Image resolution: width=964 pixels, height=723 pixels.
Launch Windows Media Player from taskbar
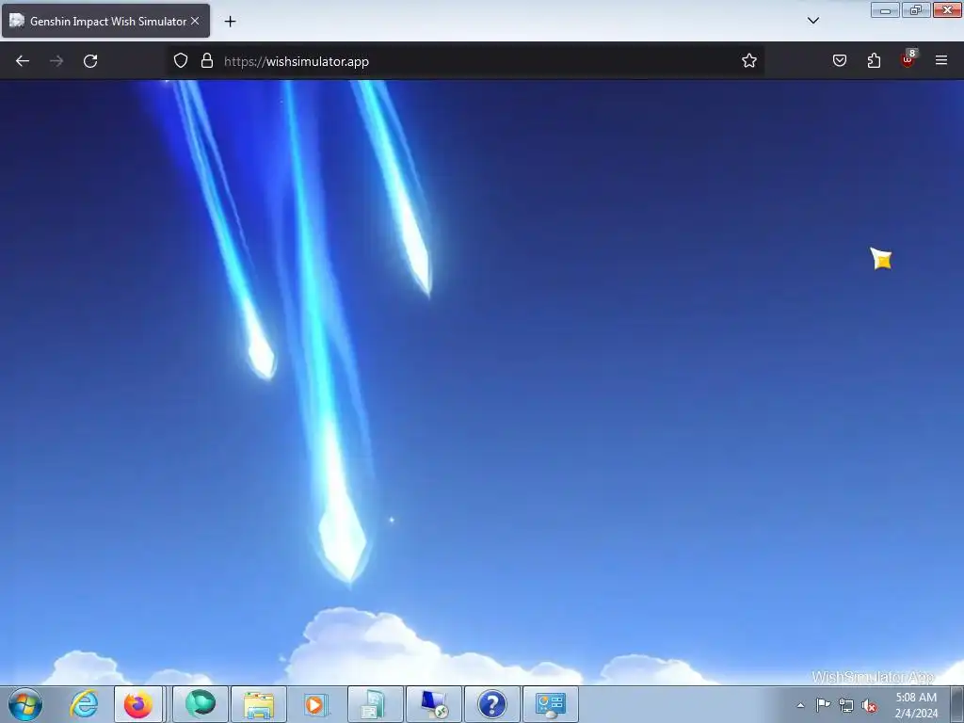(316, 704)
